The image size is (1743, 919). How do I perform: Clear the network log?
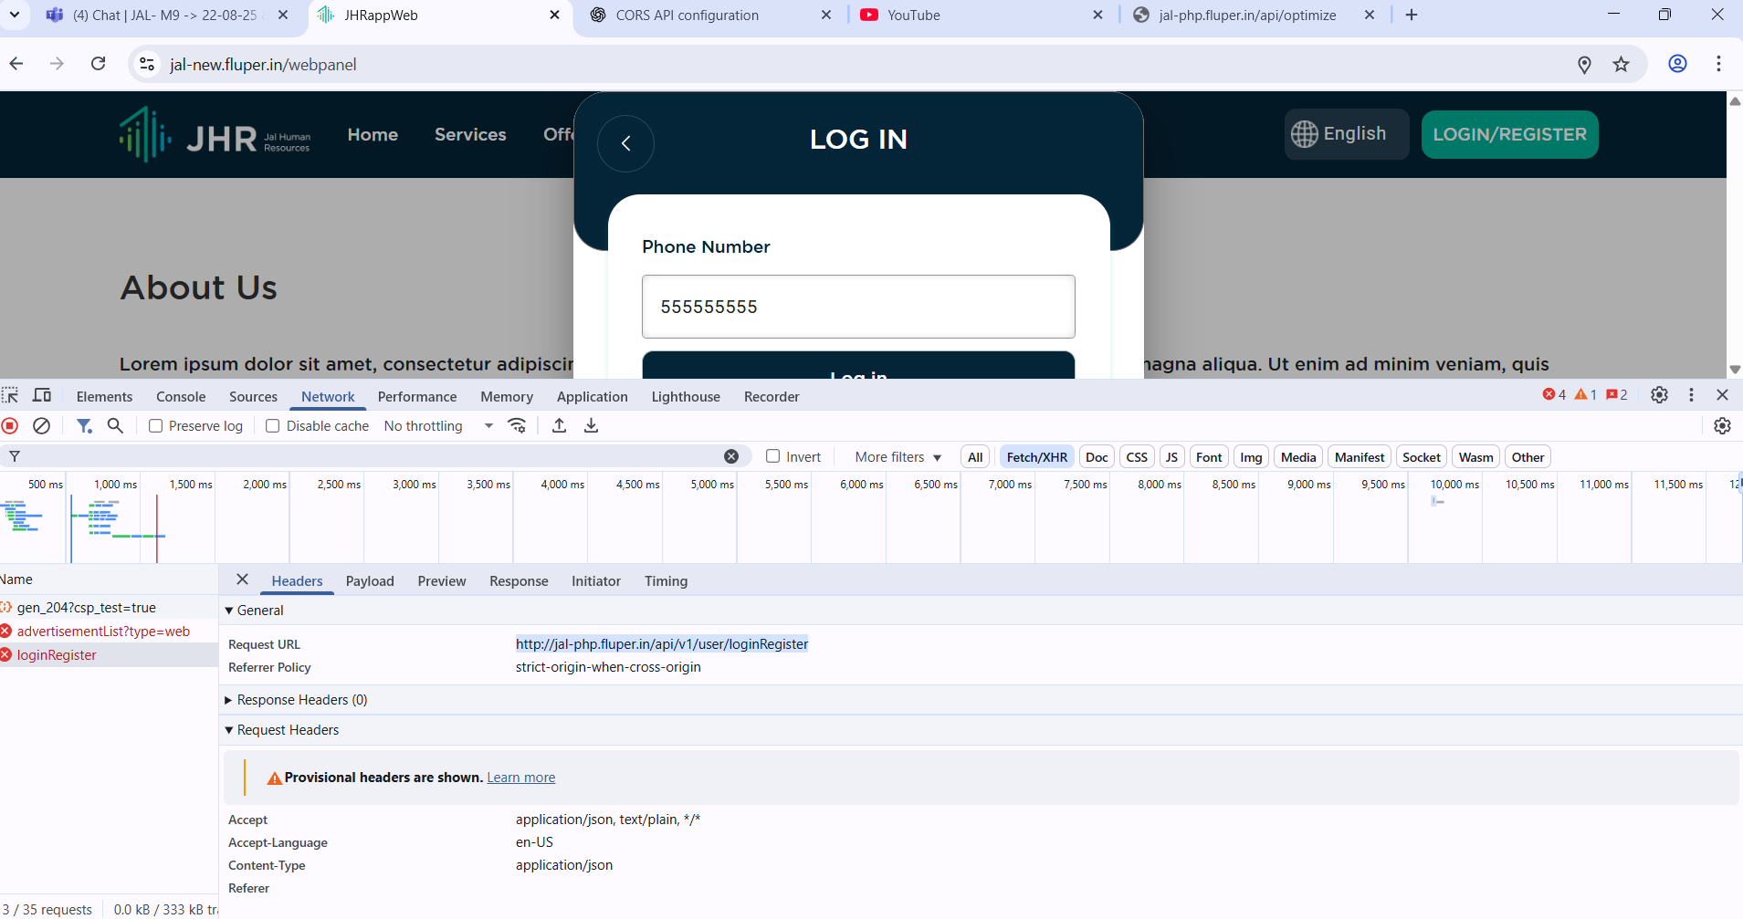[41, 426]
